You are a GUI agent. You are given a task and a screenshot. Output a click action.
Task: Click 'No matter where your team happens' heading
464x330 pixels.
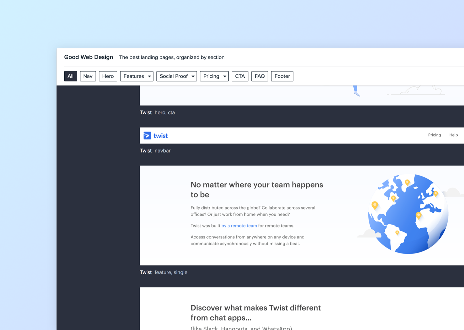(257, 189)
